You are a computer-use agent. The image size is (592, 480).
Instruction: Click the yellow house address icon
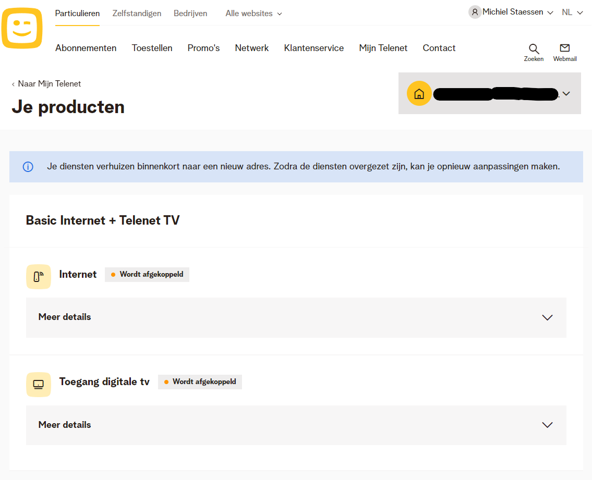coord(419,93)
